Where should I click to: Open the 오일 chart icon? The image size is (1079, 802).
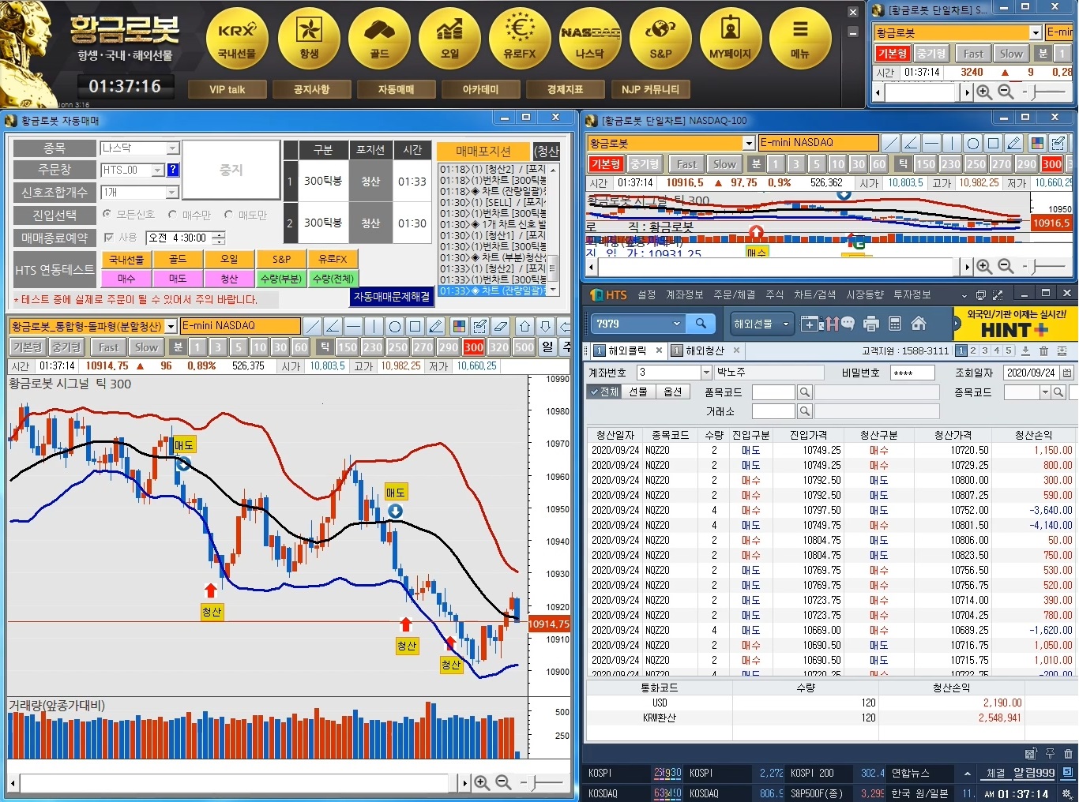(449, 38)
